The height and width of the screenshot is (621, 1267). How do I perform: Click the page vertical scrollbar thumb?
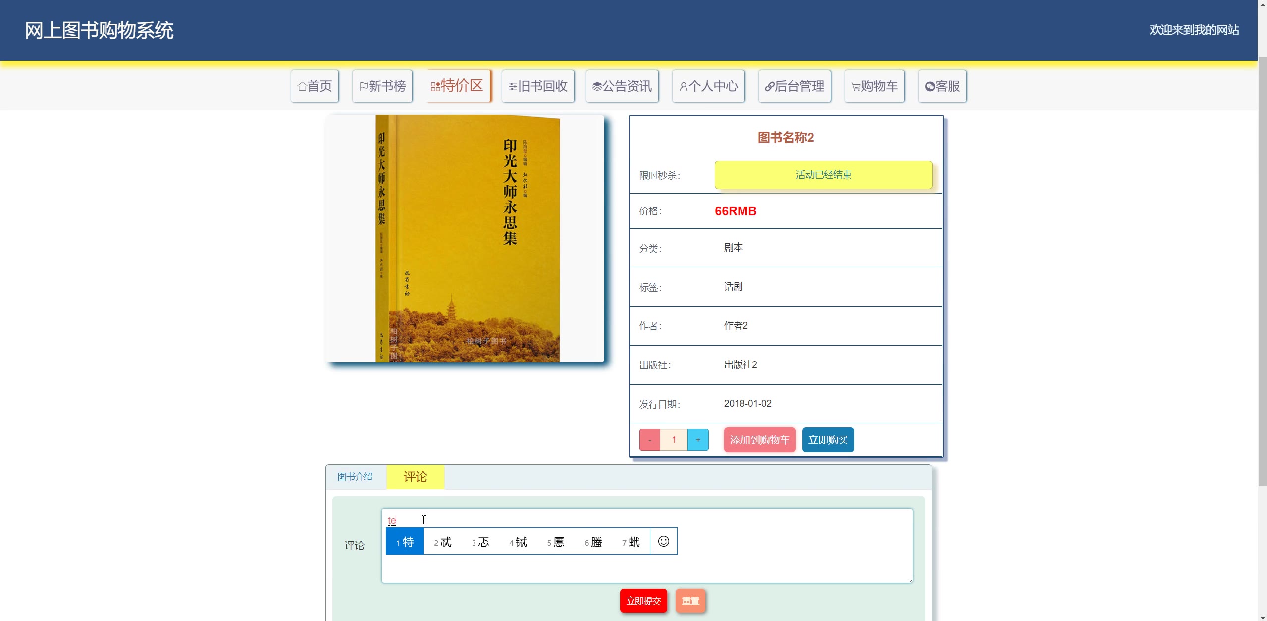tap(1263, 271)
